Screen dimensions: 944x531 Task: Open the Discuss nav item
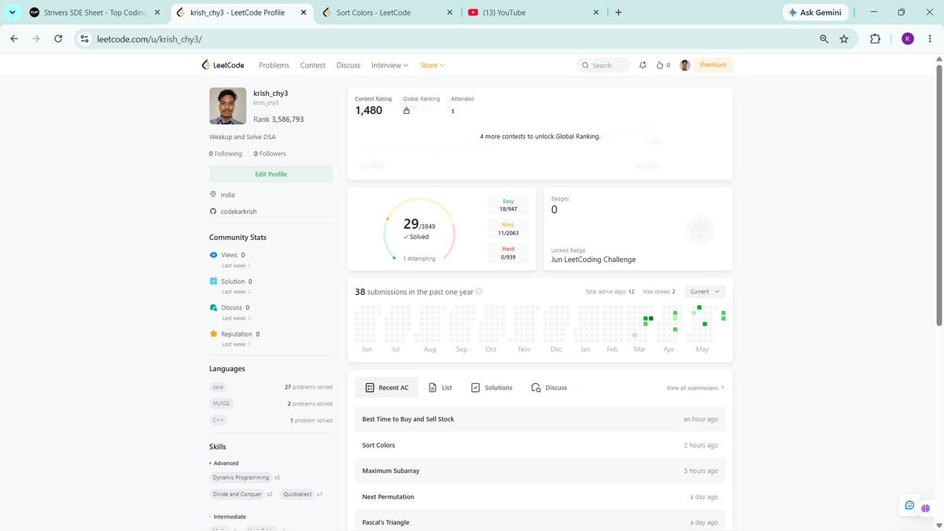coord(348,65)
